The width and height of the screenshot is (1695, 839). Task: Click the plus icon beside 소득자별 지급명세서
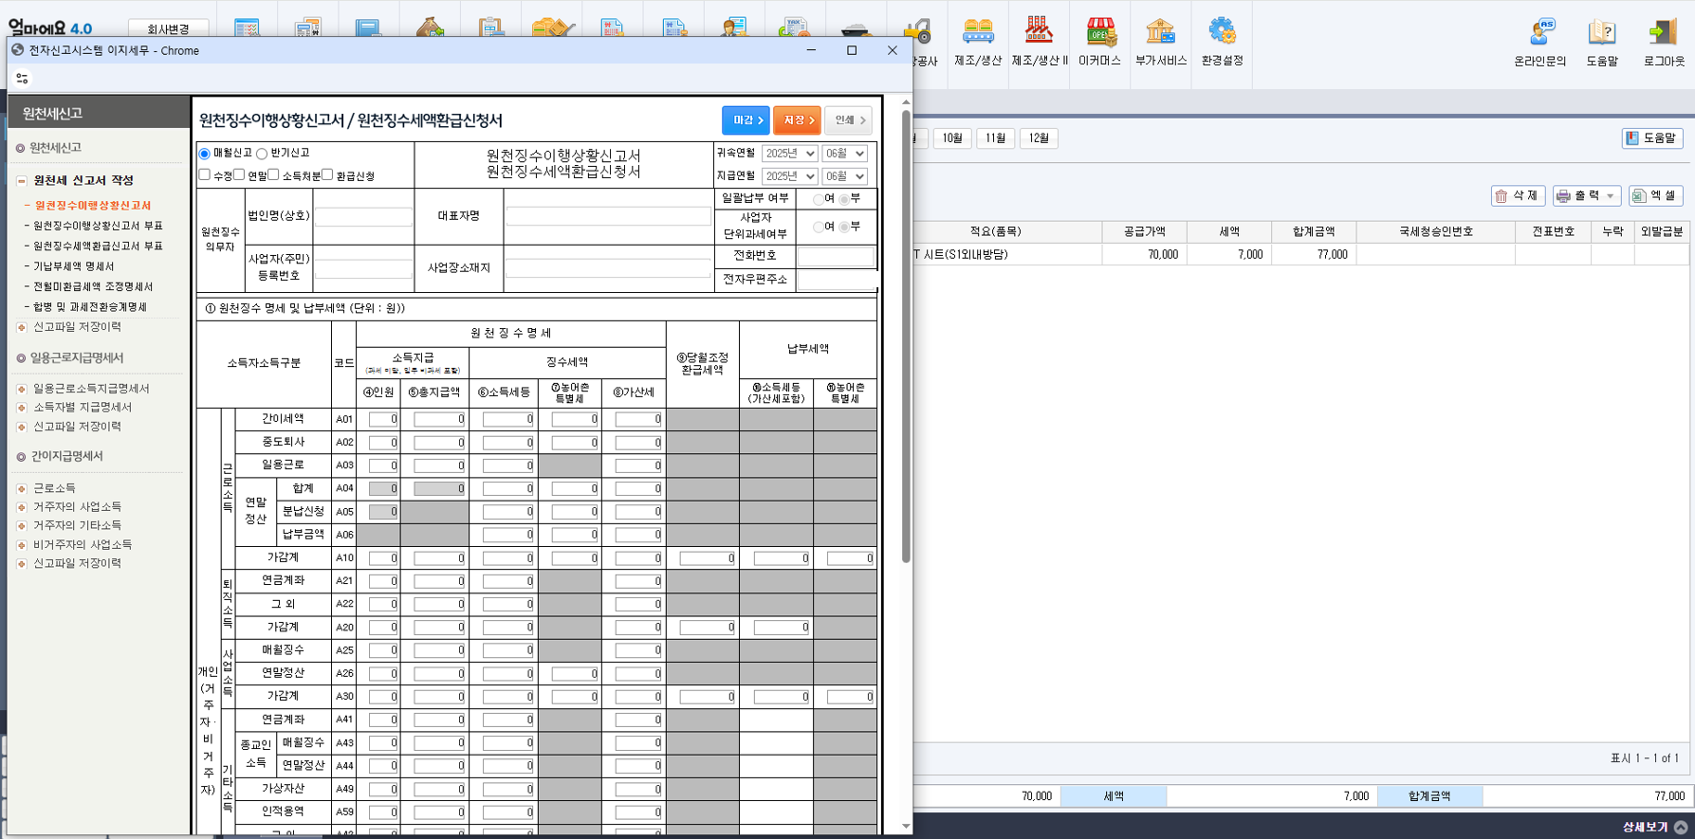[22, 408]
